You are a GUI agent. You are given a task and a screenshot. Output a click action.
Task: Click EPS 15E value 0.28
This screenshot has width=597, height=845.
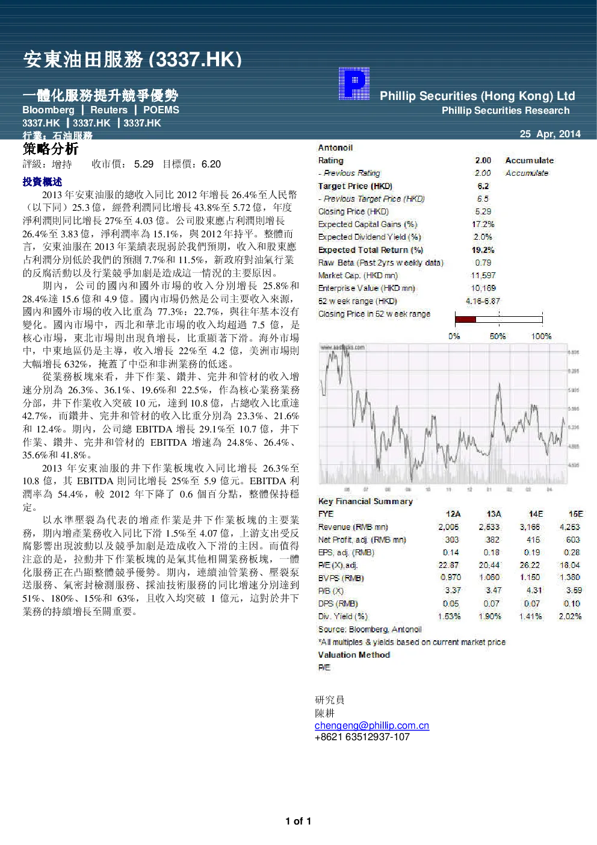click(572, 552)
